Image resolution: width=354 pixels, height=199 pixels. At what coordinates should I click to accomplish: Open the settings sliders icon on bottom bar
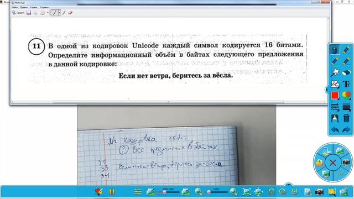pyautogui.click(x=138, y=192)
